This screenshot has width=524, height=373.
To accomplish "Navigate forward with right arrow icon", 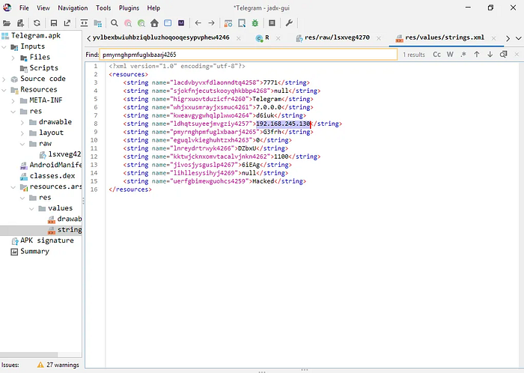I will (x=211, y=23).
